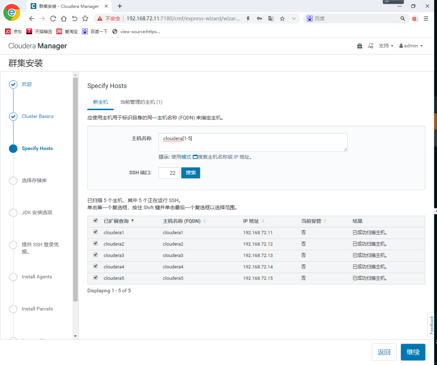The image size is (437, 365).
Task: Select the Specify Hosts step
Action: coord(37,149)
